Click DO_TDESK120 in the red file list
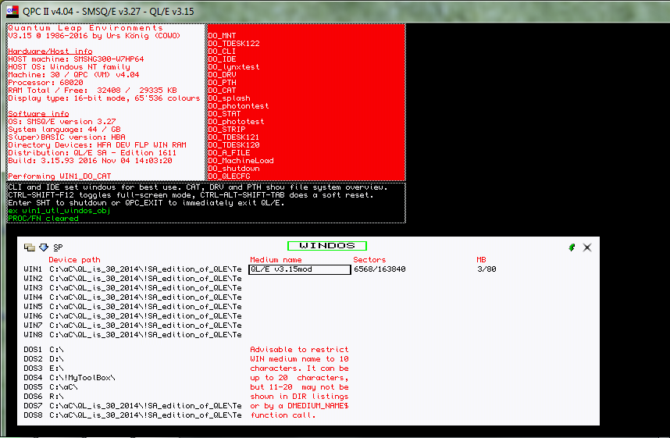The height and width of the screenshot is (438, 670). tap(233, 145)
